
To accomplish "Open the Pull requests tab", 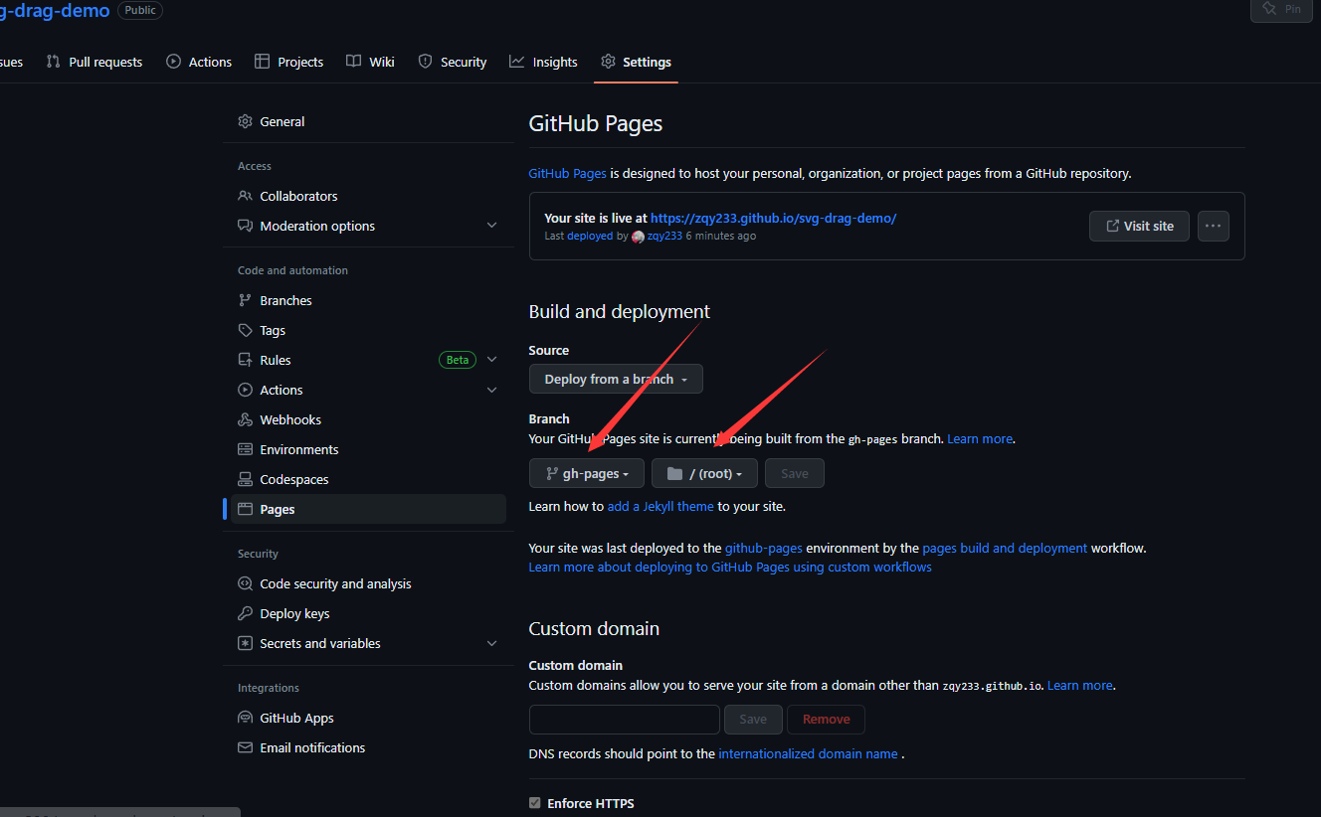I will click(94, 62).
